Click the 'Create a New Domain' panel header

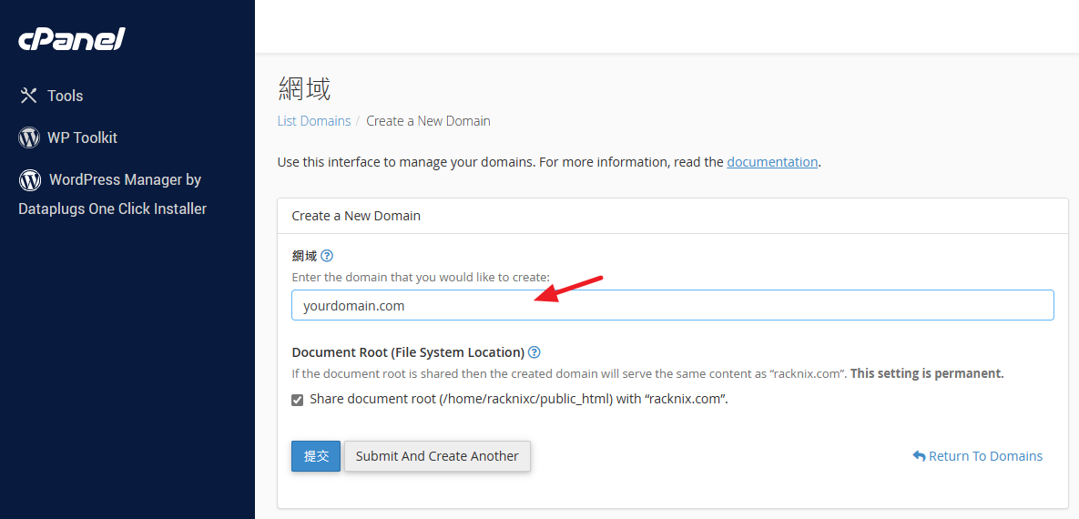tap(356, 216)
